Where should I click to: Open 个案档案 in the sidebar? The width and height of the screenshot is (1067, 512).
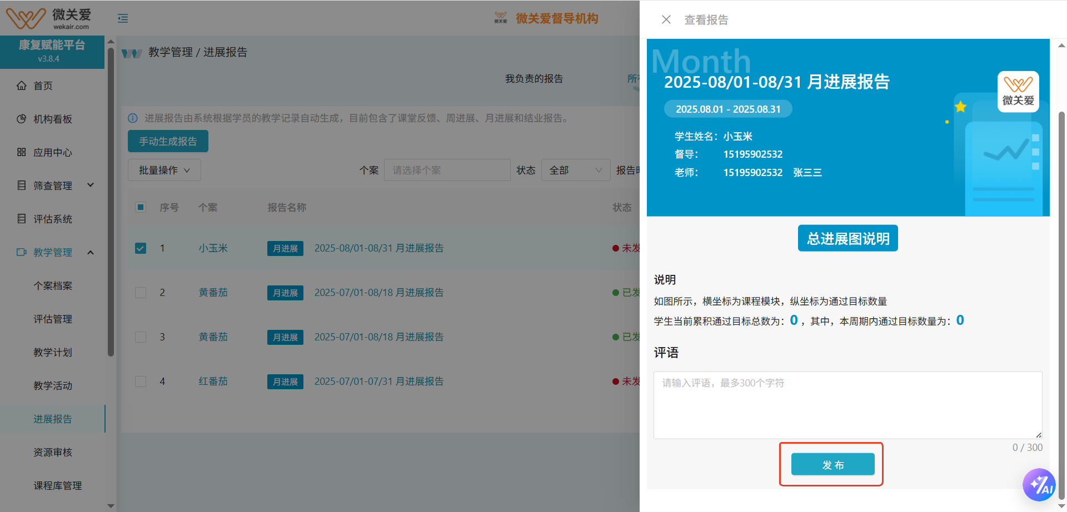[x=53, y=285]
